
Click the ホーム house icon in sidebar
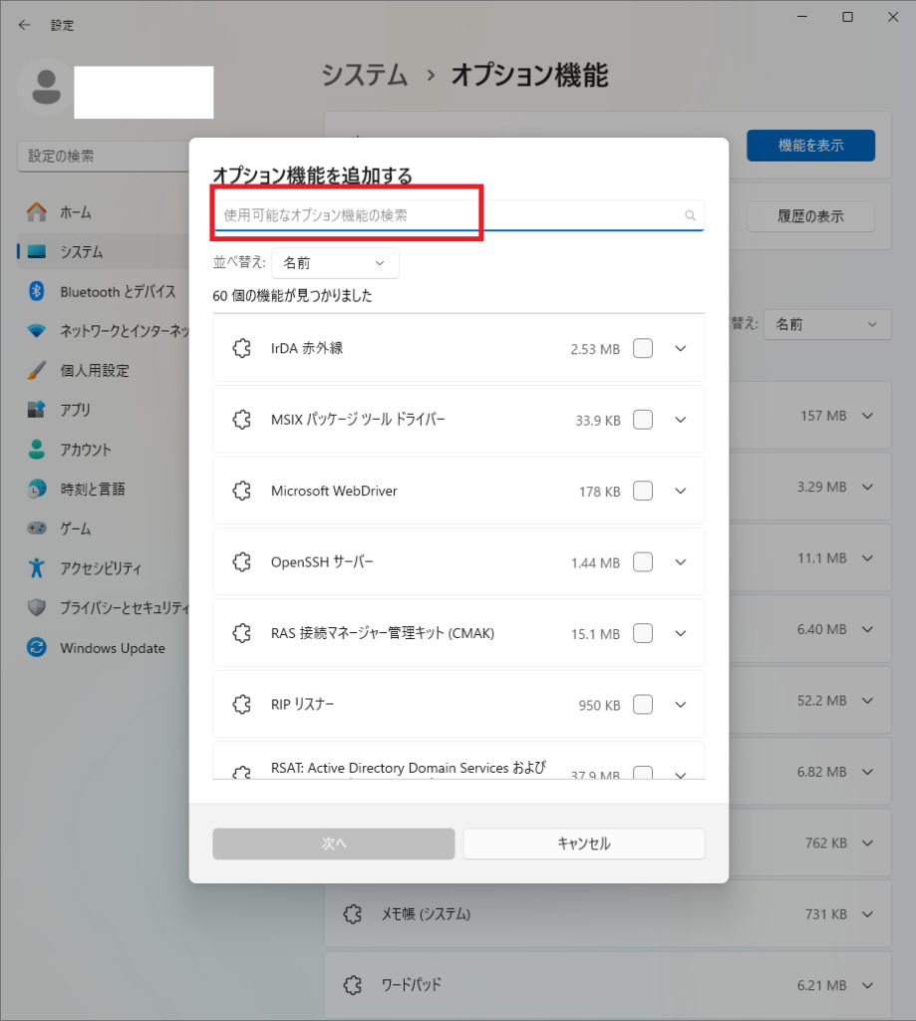(x=37, y=212)
